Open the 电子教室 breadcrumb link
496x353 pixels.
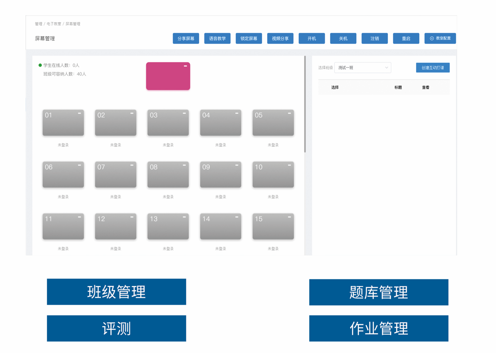click(x=54, y=24)
